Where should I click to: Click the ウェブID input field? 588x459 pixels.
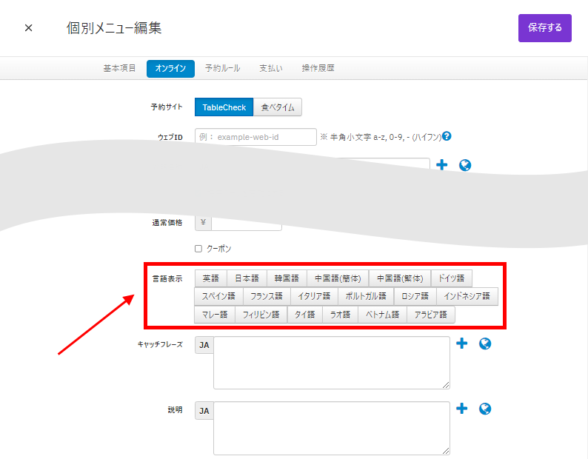pyautogui.click(x=255, y=137)
